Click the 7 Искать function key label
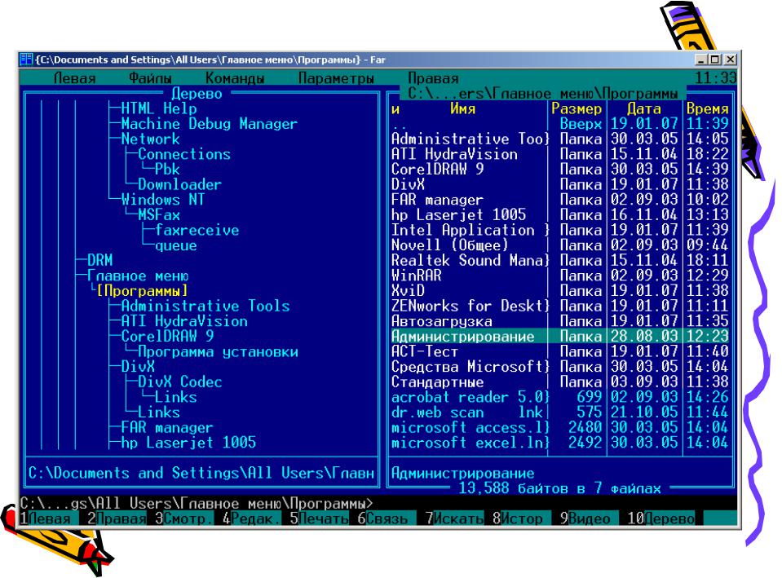This screenshot has height=578, width=782. (454, 518)
